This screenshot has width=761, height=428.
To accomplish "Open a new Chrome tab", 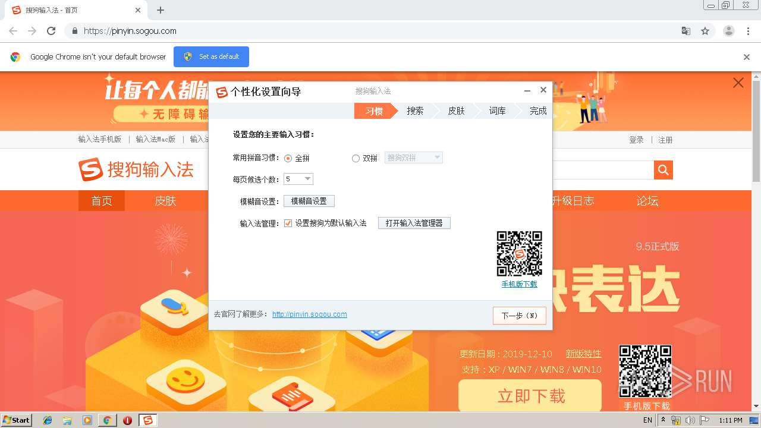I will 161,10.
